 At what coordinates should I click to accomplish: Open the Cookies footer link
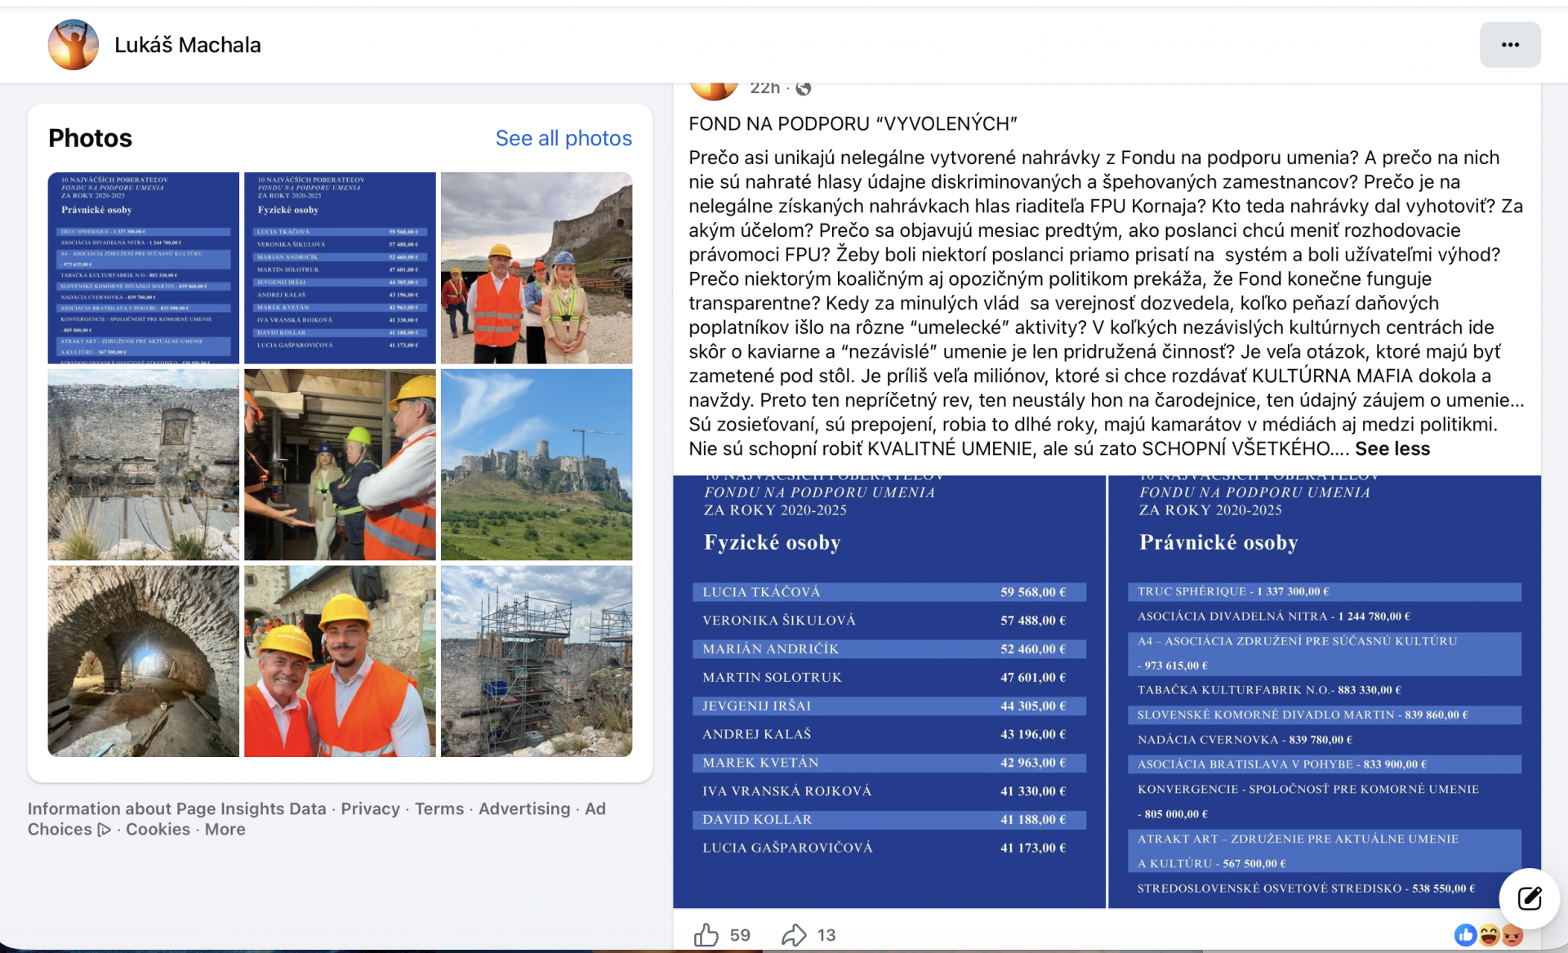coord(158,829)
